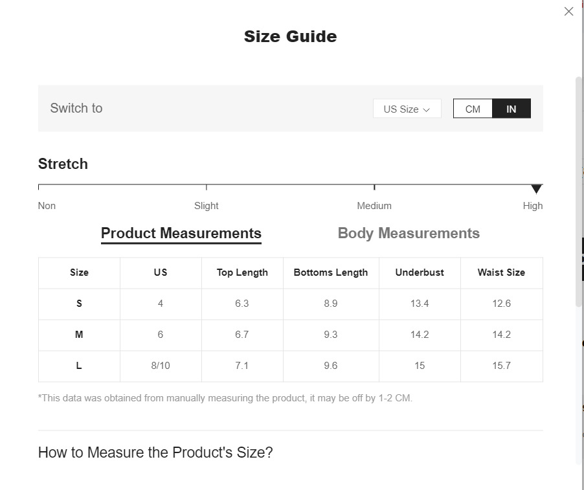Click the Underbust column header

click(x=420, y=273)
